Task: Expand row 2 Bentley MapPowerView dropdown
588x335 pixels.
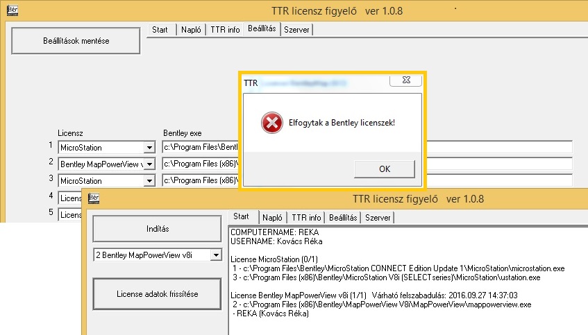Action: coord(148,164)
